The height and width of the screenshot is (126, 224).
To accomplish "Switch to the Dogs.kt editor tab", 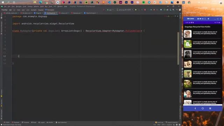I will [x=38, y=13].
